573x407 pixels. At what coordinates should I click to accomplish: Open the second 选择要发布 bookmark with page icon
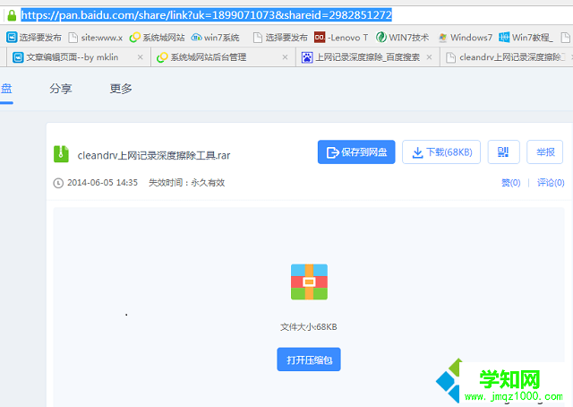tap(280, 38)
